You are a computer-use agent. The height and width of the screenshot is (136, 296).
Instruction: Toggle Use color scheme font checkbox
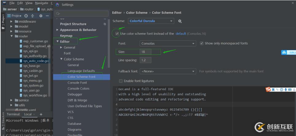[x=117, y=33]
